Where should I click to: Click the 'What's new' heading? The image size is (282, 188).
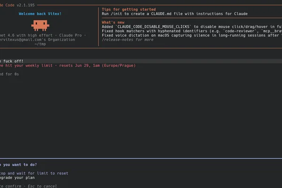tap(113, 22)
